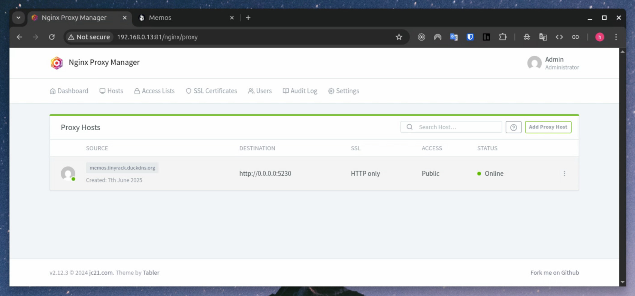Click the Not secure site info badge

[89, 37]
